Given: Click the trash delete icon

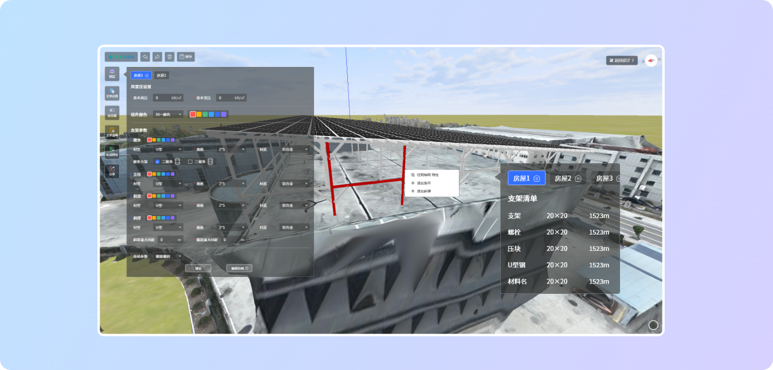Looking at the screenshot, I should [170, 57].
